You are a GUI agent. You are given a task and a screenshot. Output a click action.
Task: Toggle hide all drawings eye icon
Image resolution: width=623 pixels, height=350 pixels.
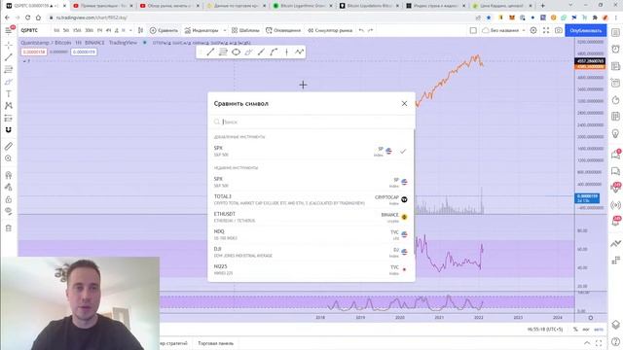coord(9,211)
